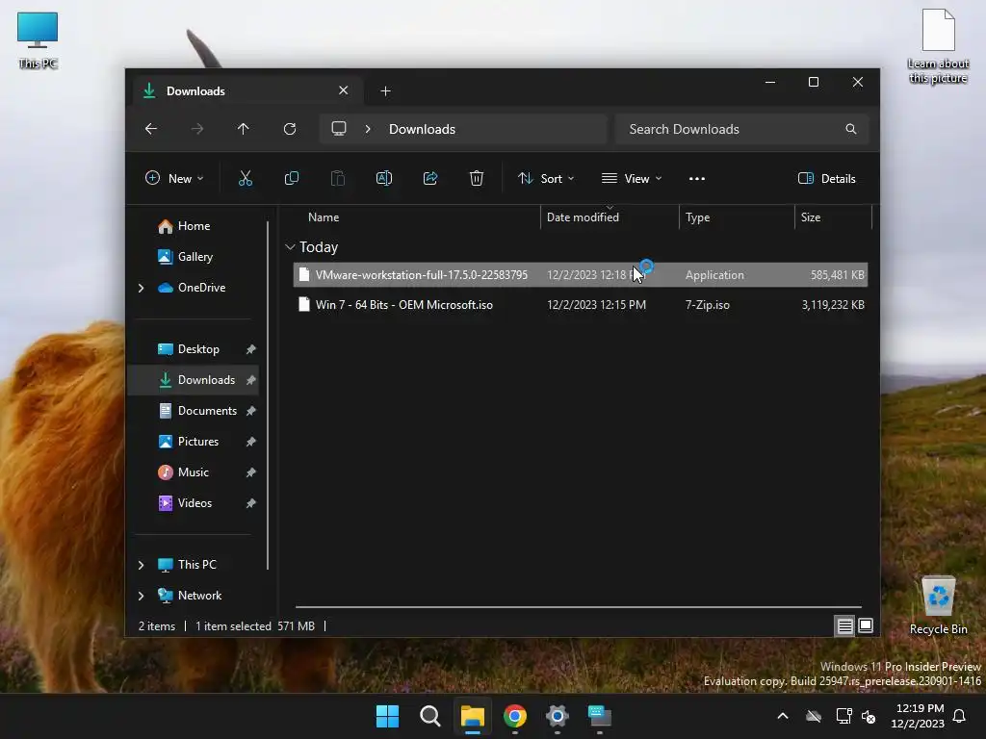
Task: Open Documents in sidebar
Action: (193, 411)
